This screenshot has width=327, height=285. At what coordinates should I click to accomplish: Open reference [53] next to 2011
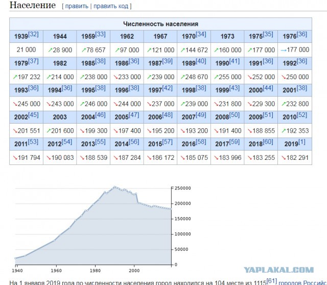point(33,142)
